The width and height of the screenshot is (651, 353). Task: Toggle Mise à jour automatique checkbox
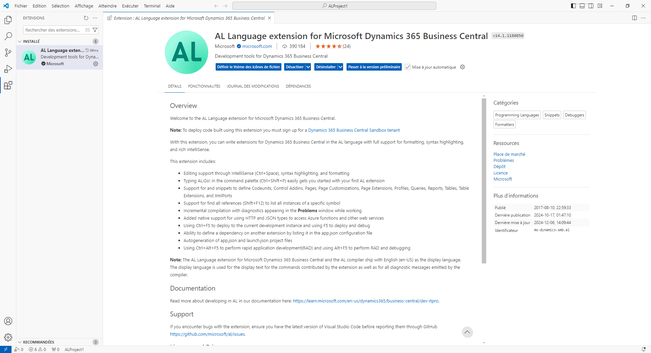coord(408,67)
